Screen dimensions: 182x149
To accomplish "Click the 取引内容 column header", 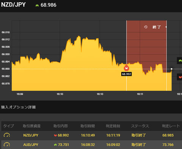I will (61, 126).
